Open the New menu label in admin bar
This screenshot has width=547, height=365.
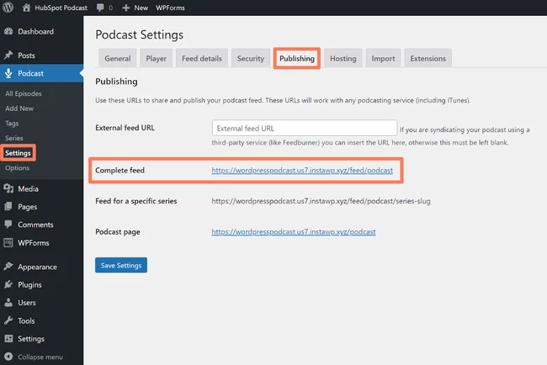click(x=141, y=8)
